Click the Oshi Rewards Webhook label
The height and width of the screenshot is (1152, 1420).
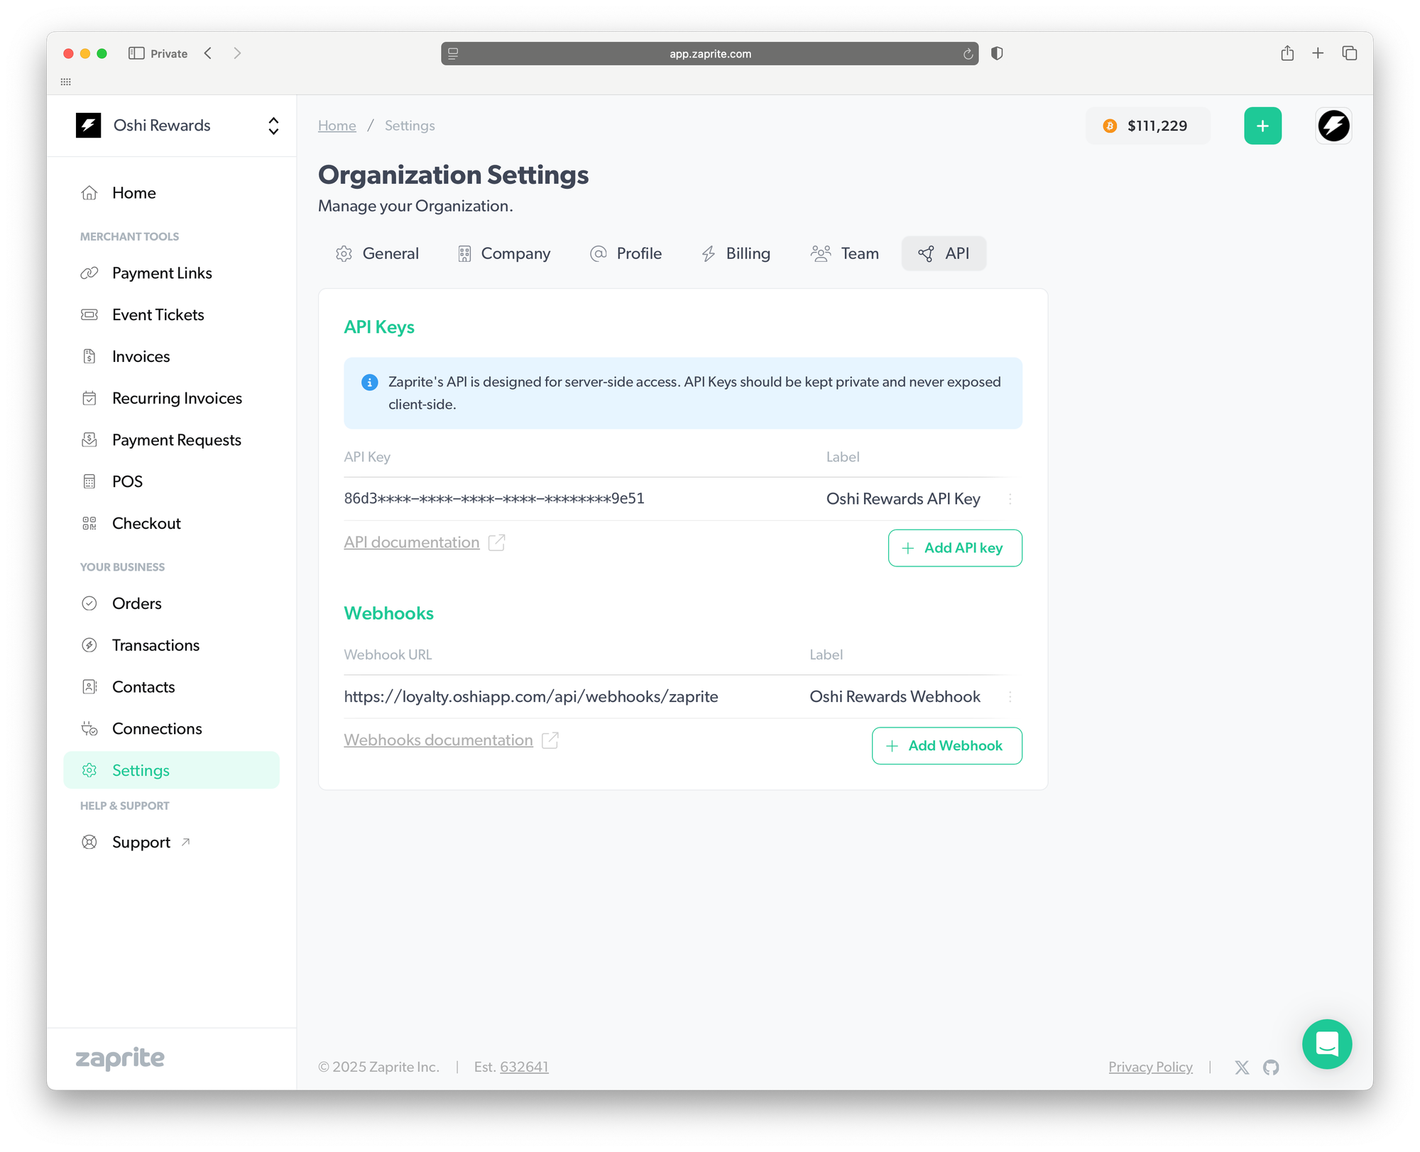[894, 697]
